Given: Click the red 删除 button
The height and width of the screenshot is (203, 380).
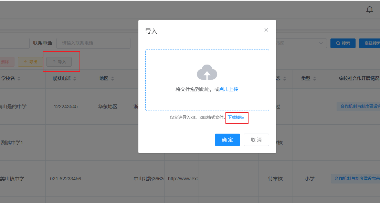Looking at the screenshot, I should [6, 62].
